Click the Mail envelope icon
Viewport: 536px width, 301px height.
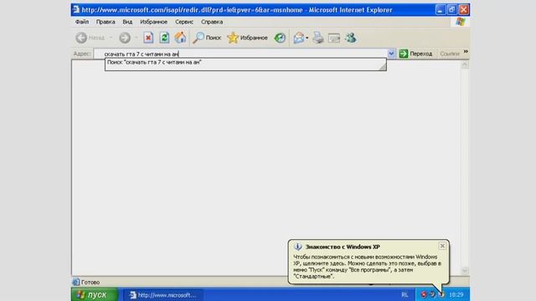pos(298,38)
